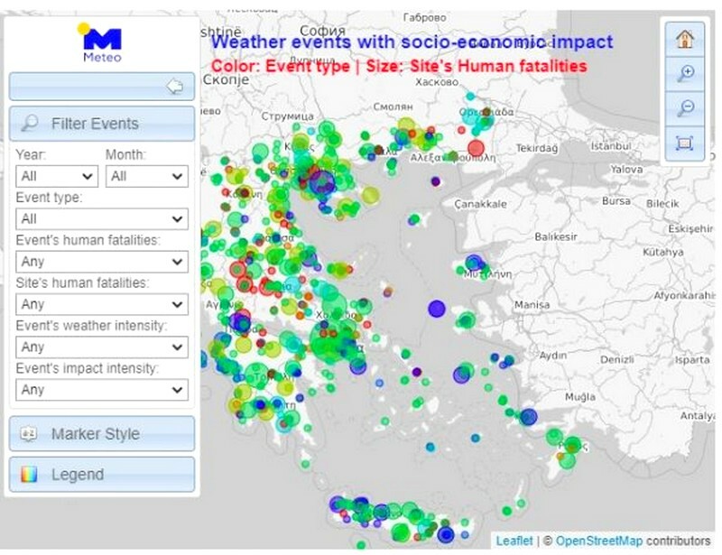
Task: Click inside the search text field
Action: point(90,86)
